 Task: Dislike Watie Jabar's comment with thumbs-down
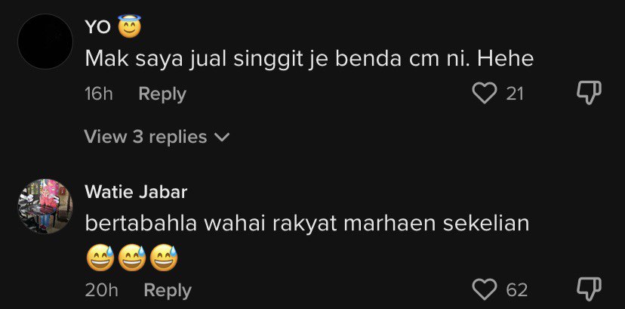point(589,289)
